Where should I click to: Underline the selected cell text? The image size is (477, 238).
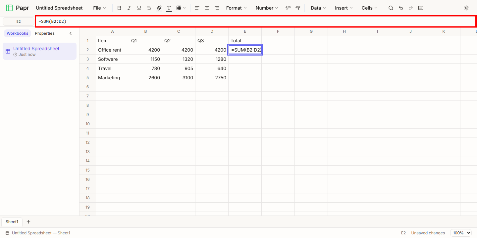pos(139,8)
